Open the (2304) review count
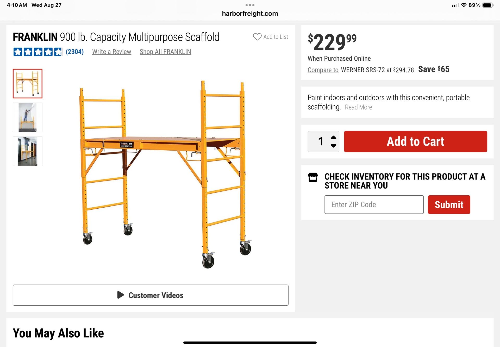Image resolution: width=500 pixels, height=347 pixels. click(75, 52)
